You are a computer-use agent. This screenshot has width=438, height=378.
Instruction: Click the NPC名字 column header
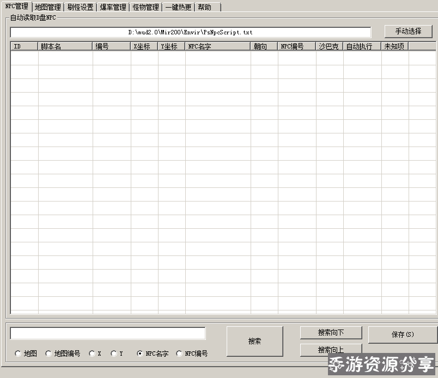click(218, 46)
